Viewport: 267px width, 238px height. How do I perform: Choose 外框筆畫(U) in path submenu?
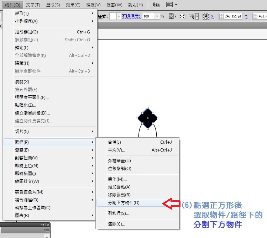[x=137, y=161]
